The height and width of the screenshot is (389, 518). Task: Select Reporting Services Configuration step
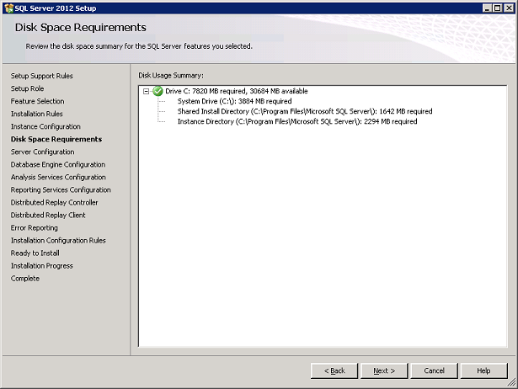pos(61,190)
